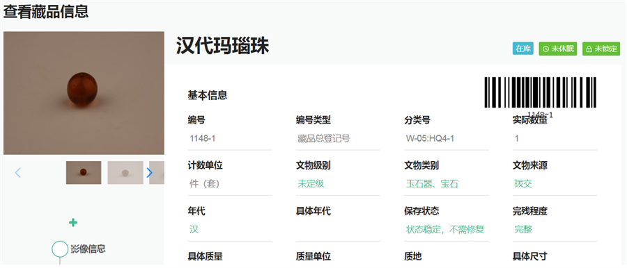
Task: Click the 文物级别 value 未定级
Action: pyautogui.click(x=311, y=184)
